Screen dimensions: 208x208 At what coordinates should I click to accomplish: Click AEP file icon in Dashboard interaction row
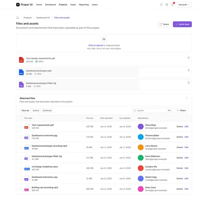point(27,178)
